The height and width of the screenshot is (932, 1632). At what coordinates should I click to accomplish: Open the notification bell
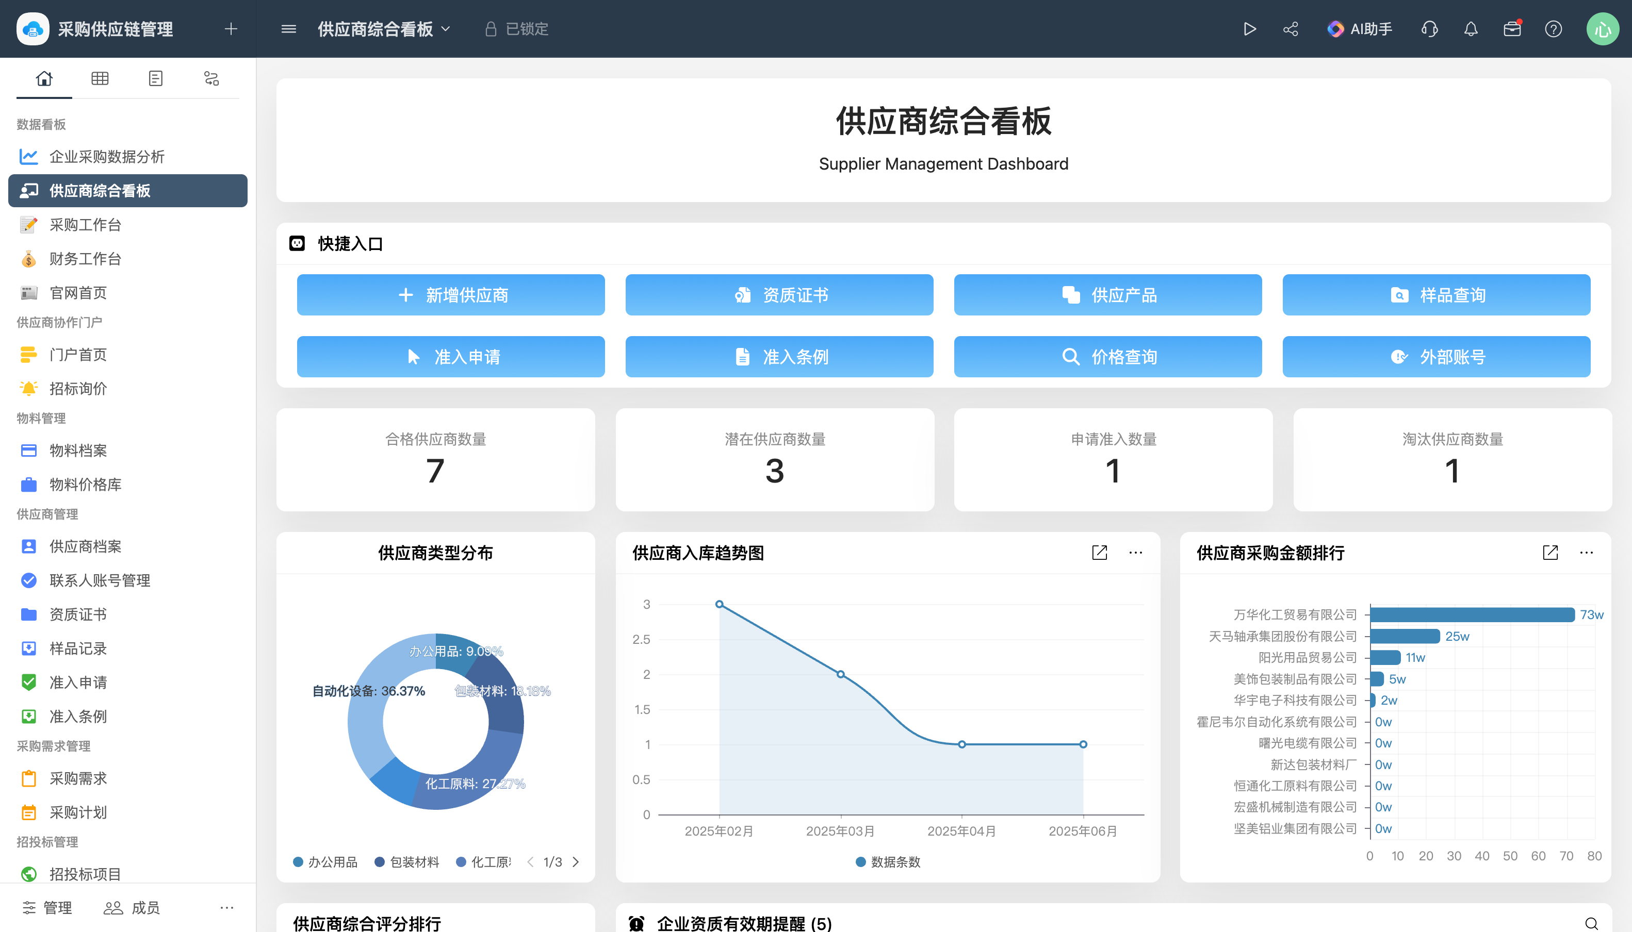(x=1471, y=29)
